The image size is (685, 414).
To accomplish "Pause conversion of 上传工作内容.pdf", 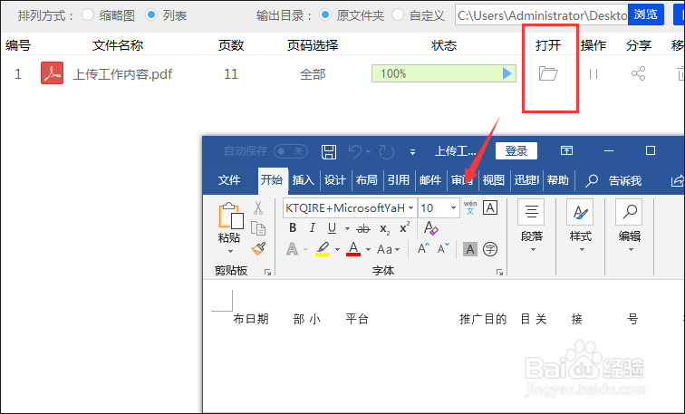I will 593,73.
